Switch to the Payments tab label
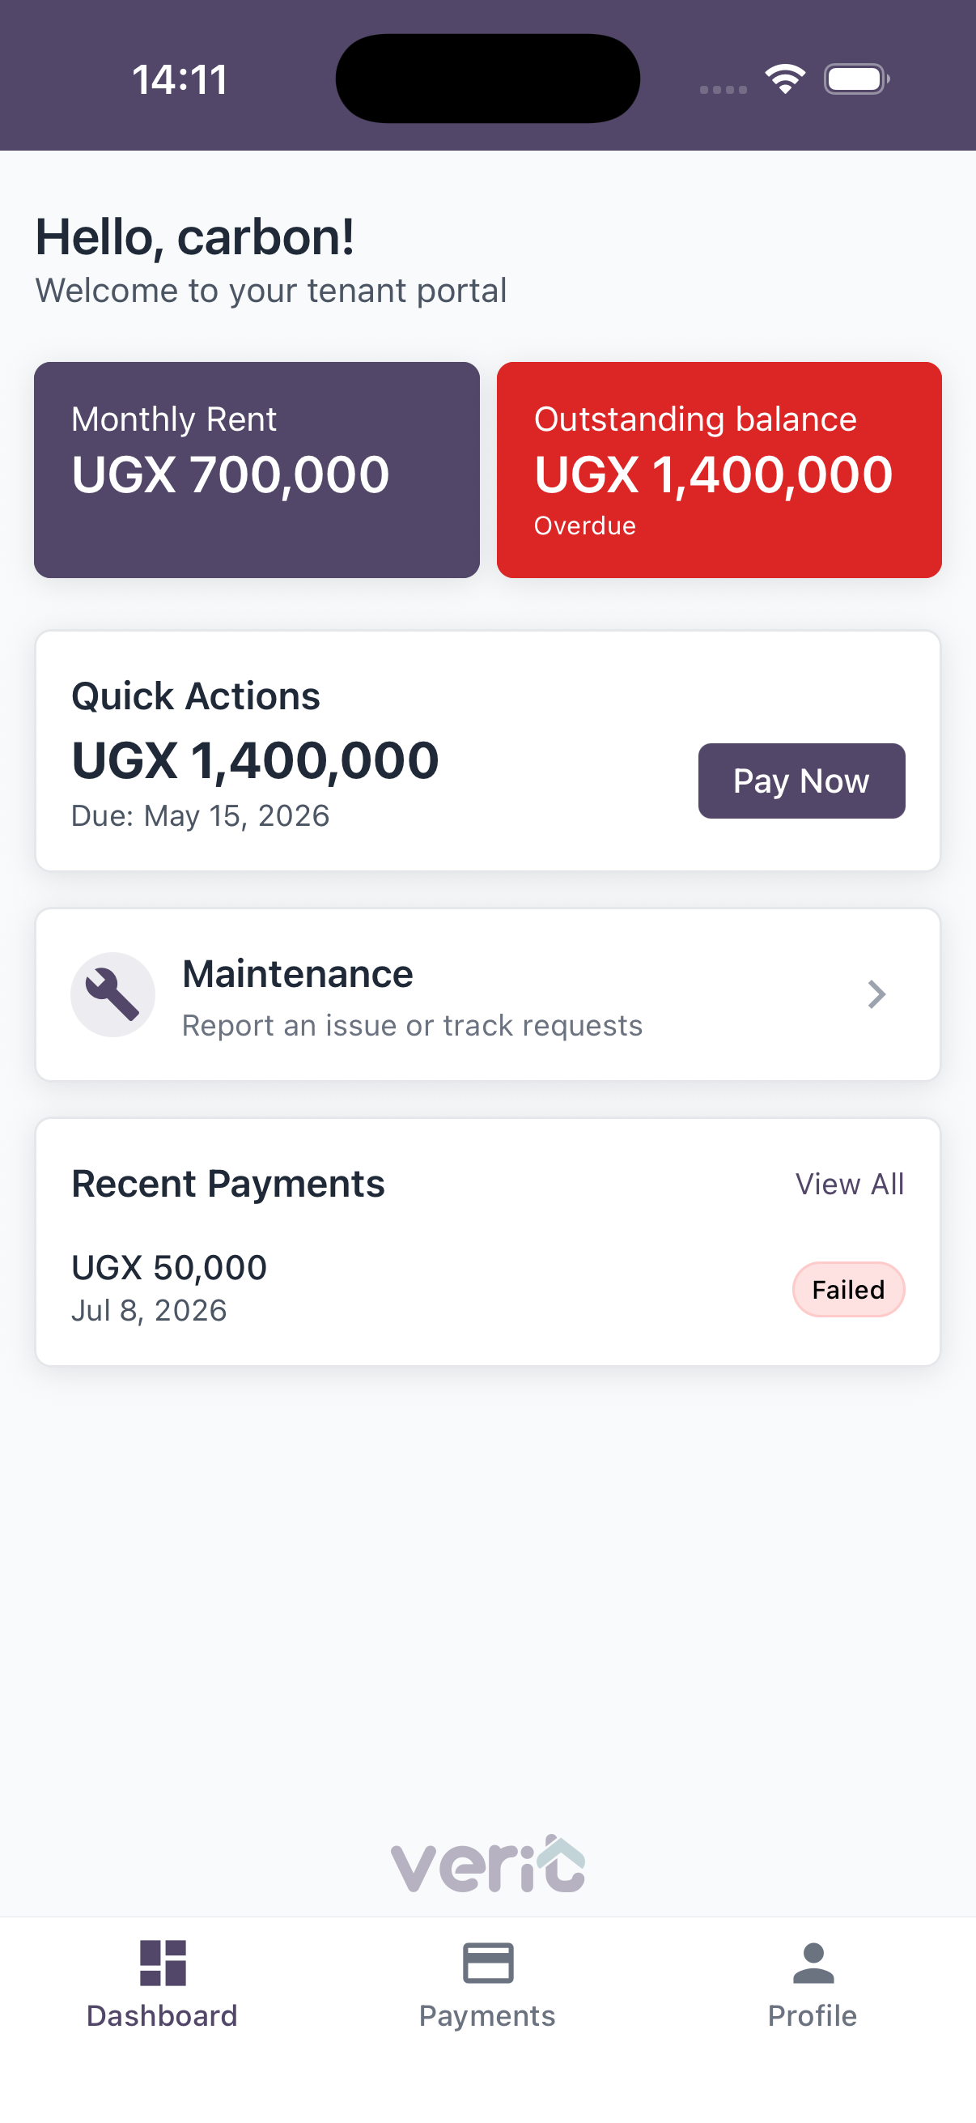The height and width of the screenshot is (2123, 976). (x=487, y=2016)
